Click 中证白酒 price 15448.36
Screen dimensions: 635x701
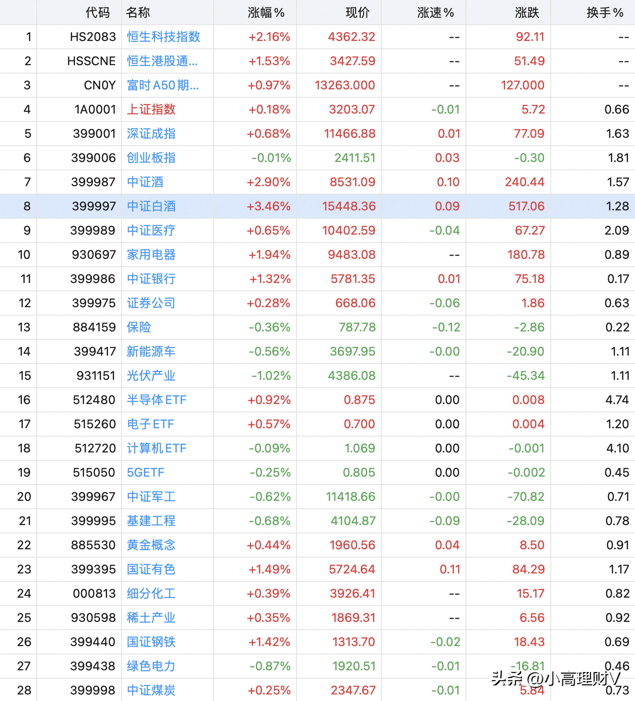point(349,206)
